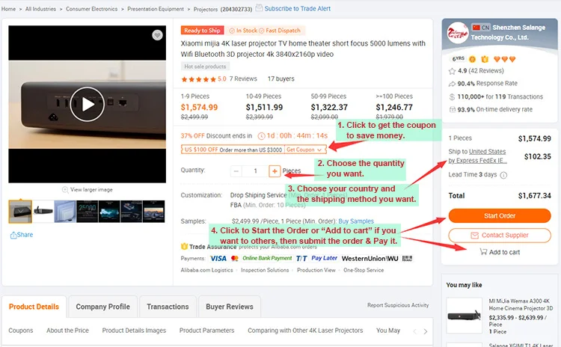
Task: Open One-Stop Service link
Action: (364, 270)
